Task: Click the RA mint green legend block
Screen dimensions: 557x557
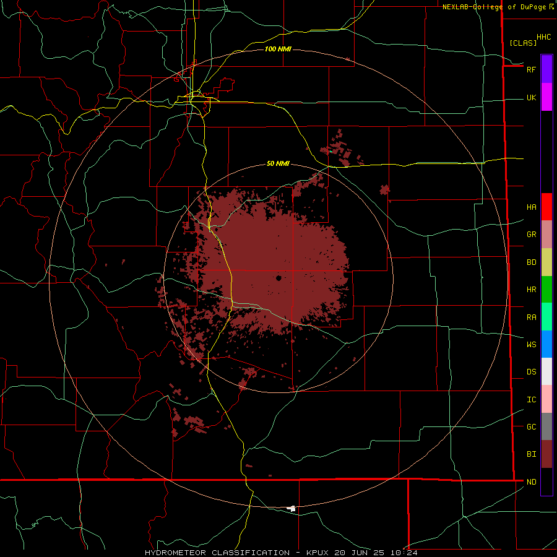Action: (x=546, y=317)
